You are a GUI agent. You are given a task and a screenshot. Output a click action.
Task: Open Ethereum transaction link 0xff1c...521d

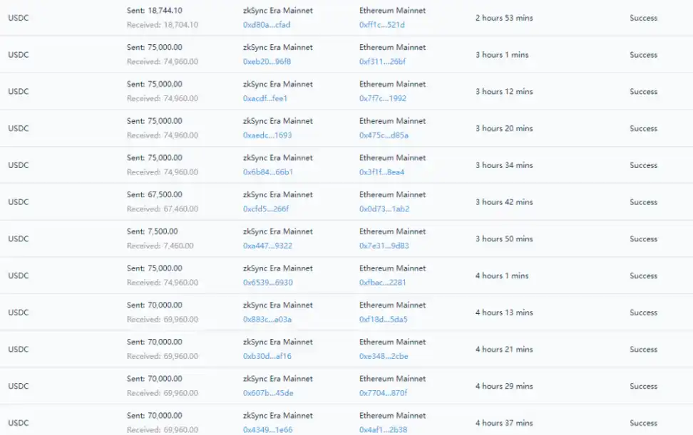(x=382, y=25)
